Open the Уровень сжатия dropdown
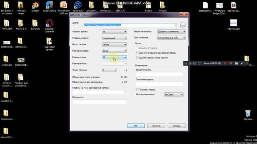The width and height of the screenshot is (257, 144). pos(114,38)
